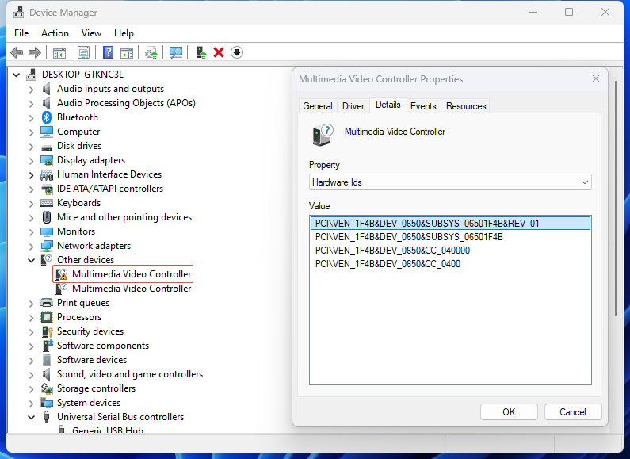630x459 pixels.
Task: Click the toolbar Properties icon
Action: tap(83, 52)
